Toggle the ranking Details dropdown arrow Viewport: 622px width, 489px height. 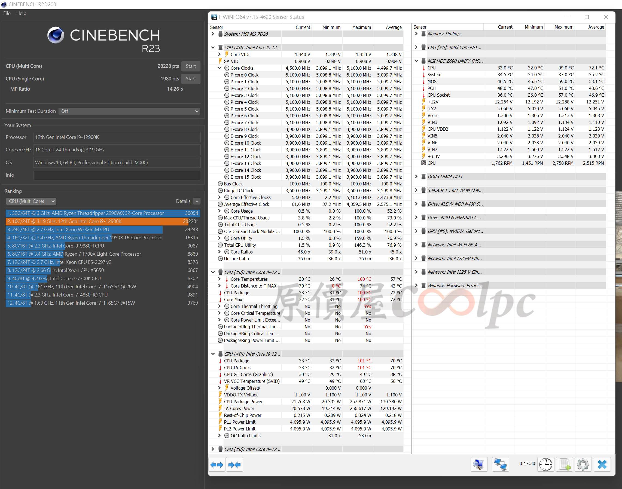(197, 201)
